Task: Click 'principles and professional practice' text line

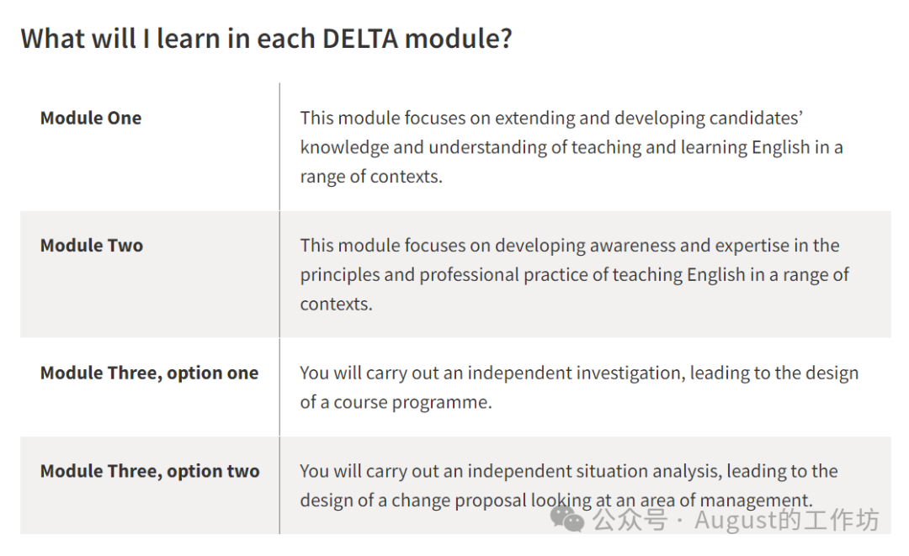Action: [574, 275]
